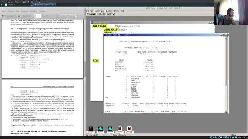Click the OPERATOR_Q name in report

point(121,68)
